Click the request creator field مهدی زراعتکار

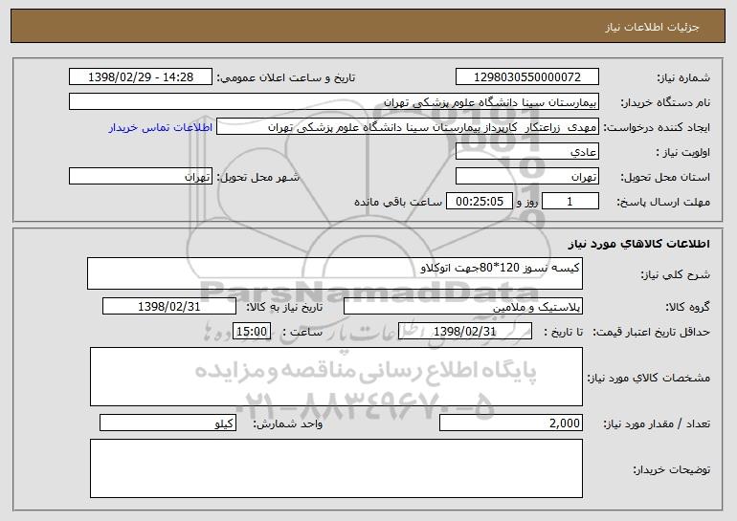tap(408, 127)
